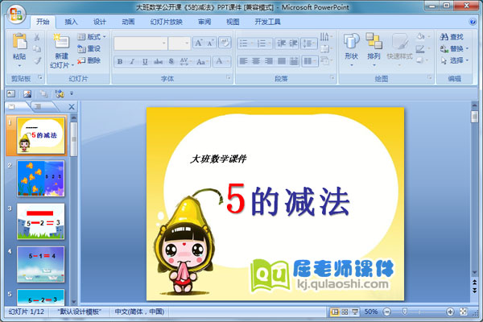Screen dimensions: 483x322
Task: Zoom out with the minus button
Action: pyautogui.click(x=387, y=312)
